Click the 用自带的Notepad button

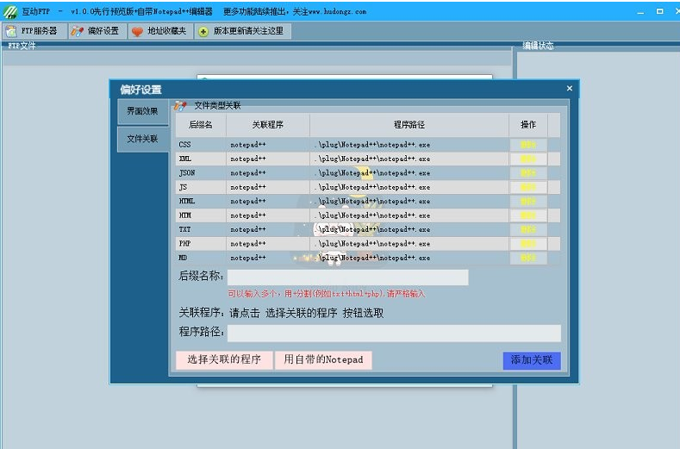[x=323, y=359]
